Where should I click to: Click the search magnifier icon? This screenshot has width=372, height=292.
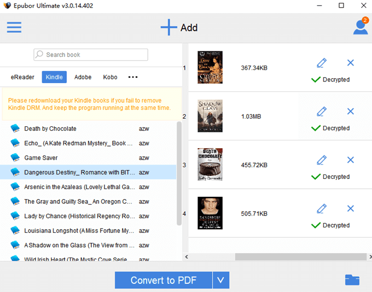[x=39, y=54]
